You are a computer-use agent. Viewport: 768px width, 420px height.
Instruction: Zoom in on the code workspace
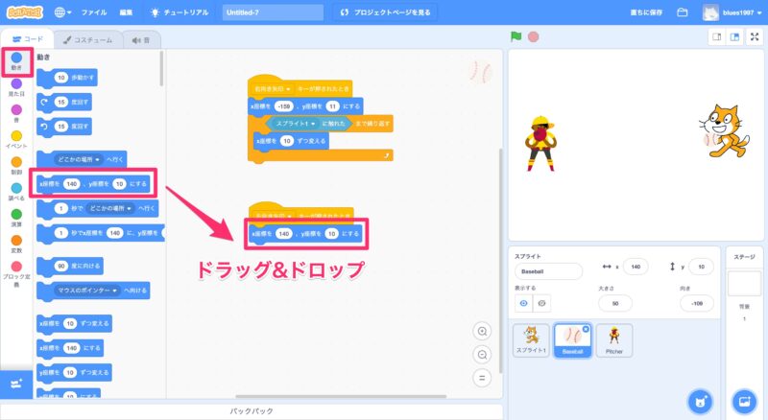(x=483, y=331)
